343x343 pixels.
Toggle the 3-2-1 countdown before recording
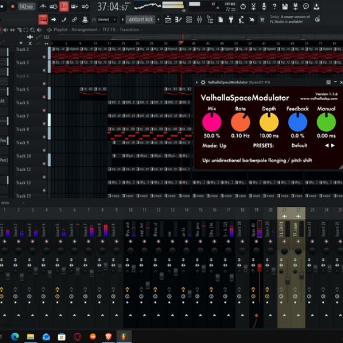[x=63, y=6]
